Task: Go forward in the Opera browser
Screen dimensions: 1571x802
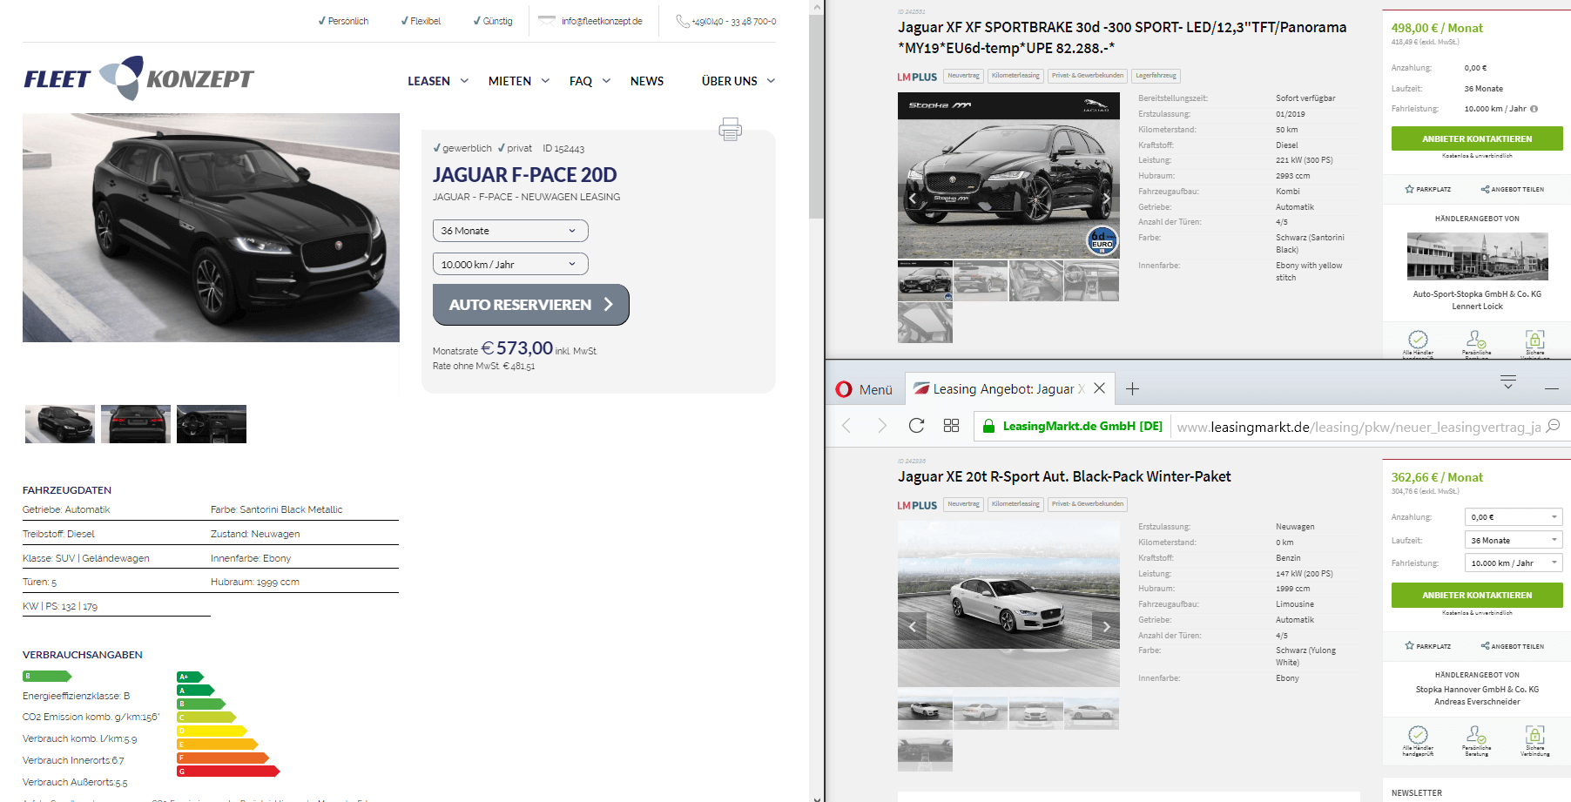Action: (881, 425)
